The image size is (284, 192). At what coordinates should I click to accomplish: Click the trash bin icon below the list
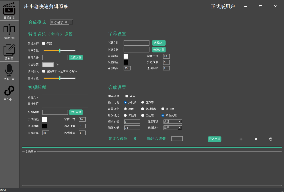click(x=271, y=139)
